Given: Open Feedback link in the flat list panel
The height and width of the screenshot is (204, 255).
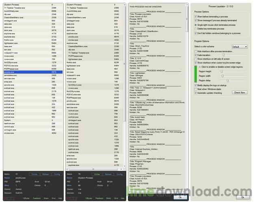Looking at the screenshot, I should point(37,198).
